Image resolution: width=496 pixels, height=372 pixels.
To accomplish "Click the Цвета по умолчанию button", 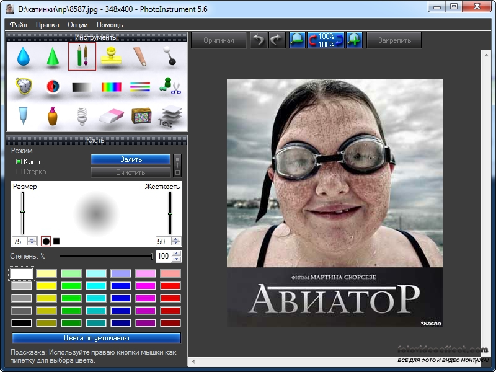I will pyautogui.click(x=97, y=338).
